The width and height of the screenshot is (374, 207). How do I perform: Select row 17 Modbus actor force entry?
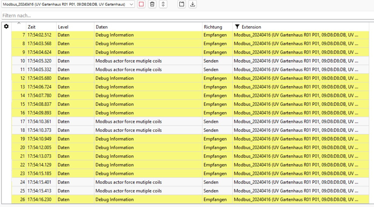[128, 122]
